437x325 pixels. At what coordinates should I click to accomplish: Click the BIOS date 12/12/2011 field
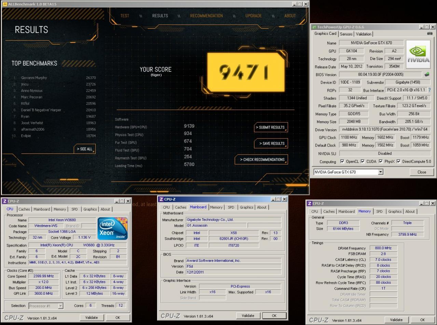tap(233, 272)
